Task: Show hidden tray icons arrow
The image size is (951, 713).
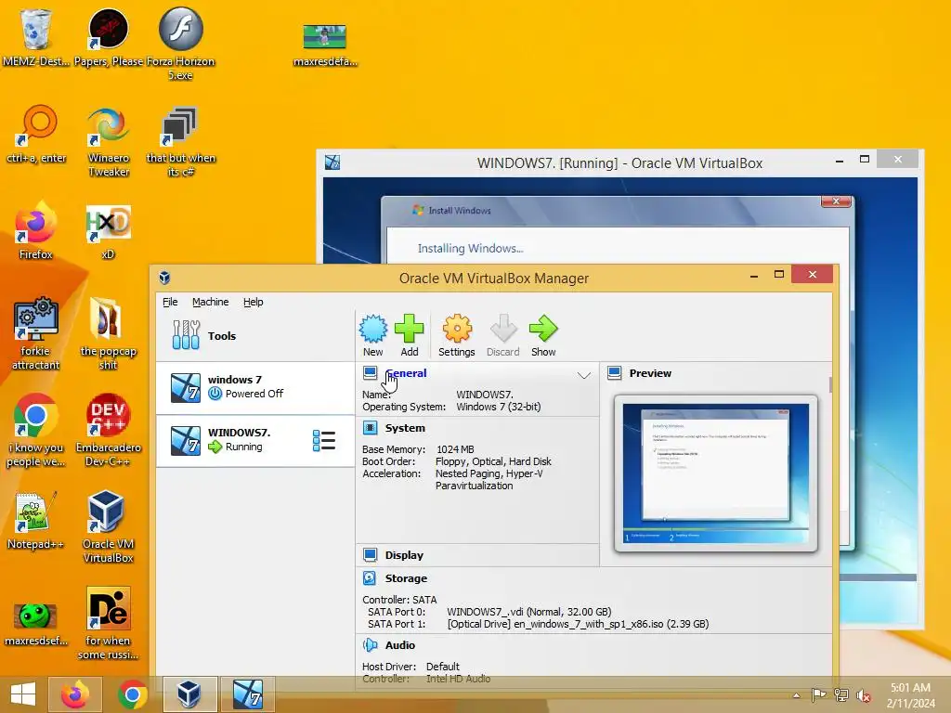Action: [796, 695]
